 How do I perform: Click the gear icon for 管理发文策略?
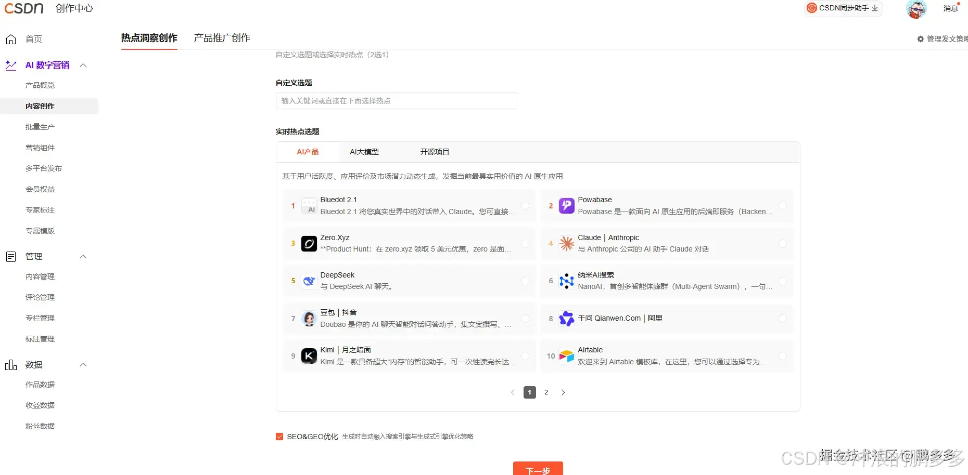920,39
